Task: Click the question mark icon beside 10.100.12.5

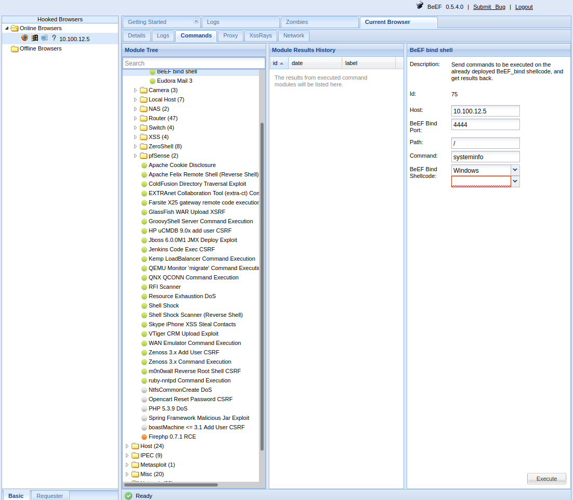Action: pyautogui.click(x=54, y=37)
